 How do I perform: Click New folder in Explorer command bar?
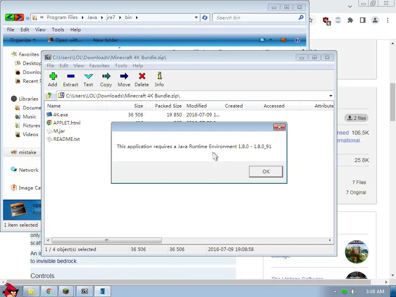[106, 40]
